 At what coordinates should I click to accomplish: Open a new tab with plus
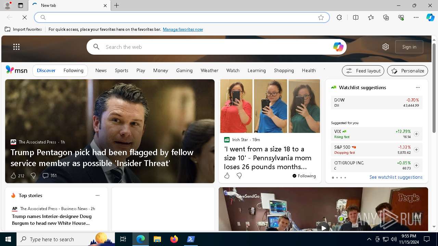point(117,5)
